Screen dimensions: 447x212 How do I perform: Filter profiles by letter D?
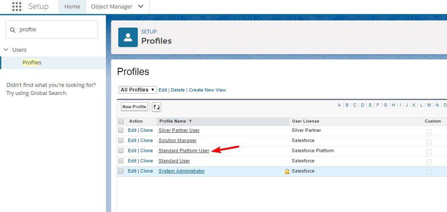[362, 105]
